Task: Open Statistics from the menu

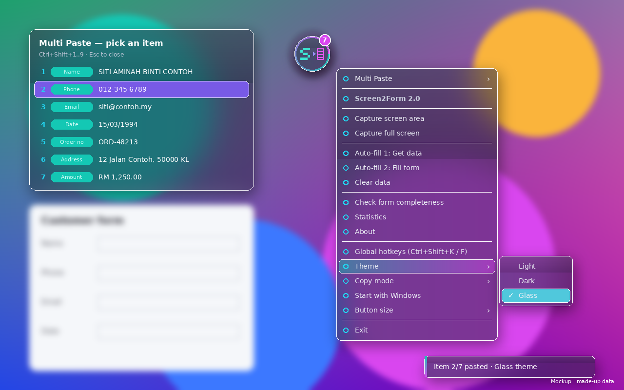Action: [417, 217]
